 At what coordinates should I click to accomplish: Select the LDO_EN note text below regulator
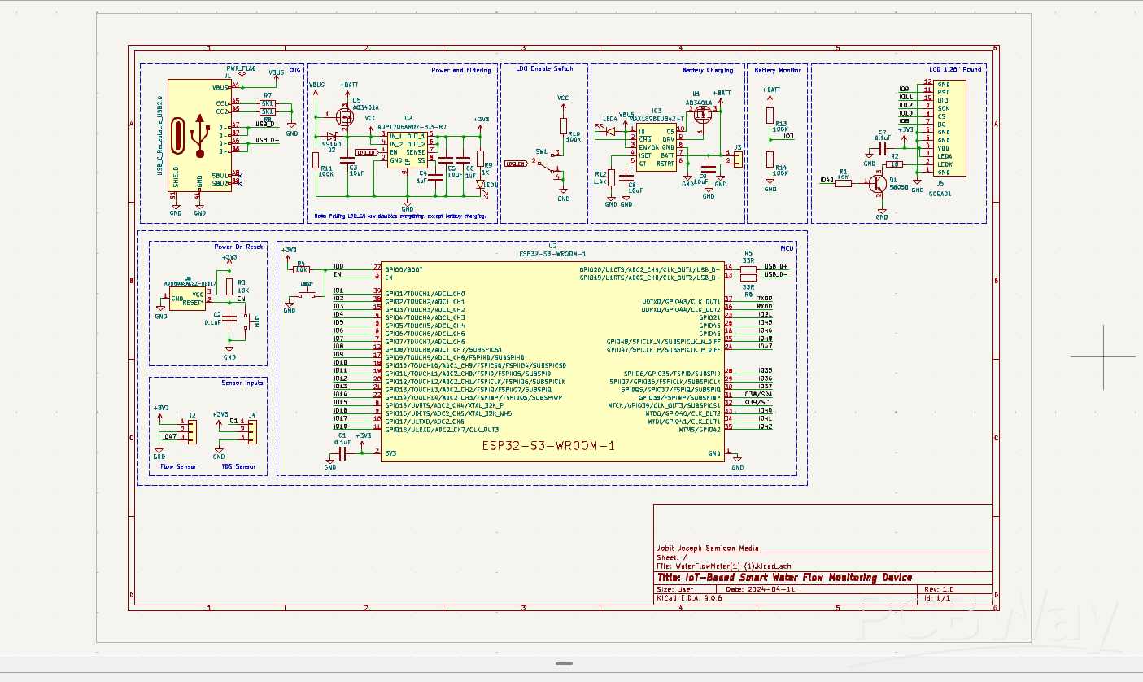(x=399, y=216)
